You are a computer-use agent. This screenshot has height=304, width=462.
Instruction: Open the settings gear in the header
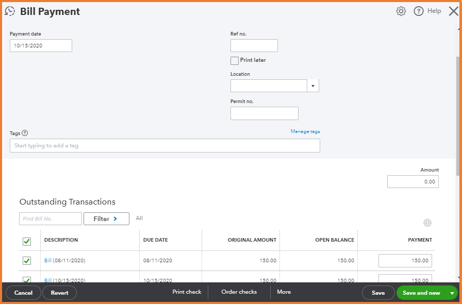pyautogui.click(x=401, y=11)
